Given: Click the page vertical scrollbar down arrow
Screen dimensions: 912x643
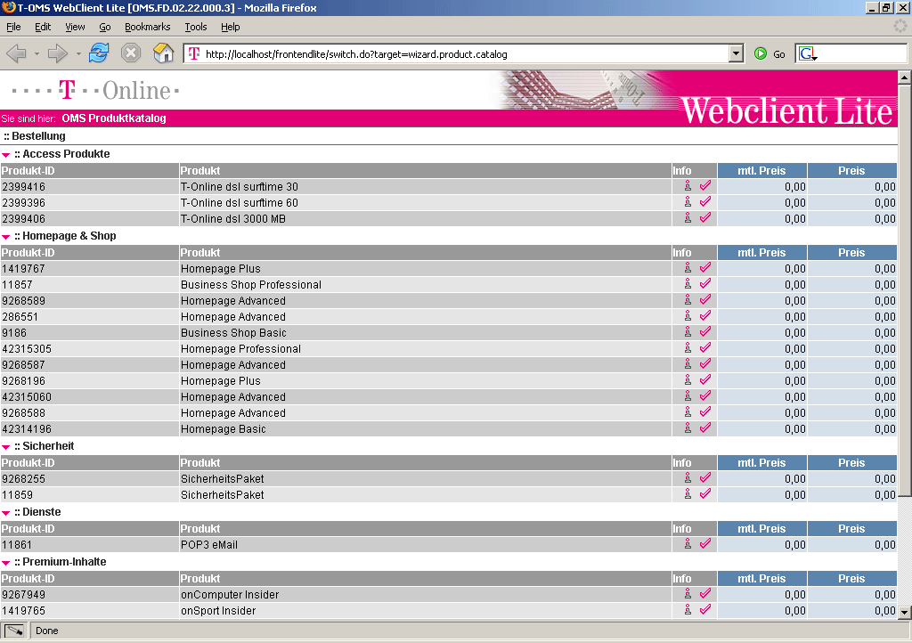Looking at the screenshot, I should pyautogui.click(x=904, y=612).
